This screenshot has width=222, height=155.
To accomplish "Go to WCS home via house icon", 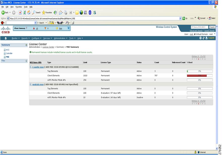I will click(x=6, y=38).
